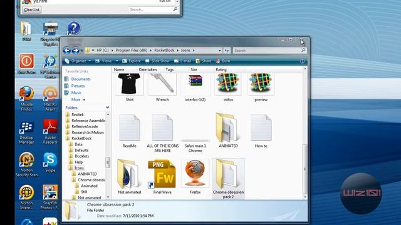Go back with the Explorer back arrow
Image resolution: width=401 pixels, height=225 pixels.
click(67, 51)
